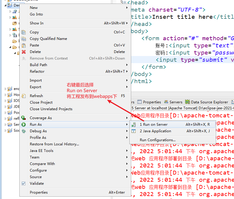Image resolution: width=234 pixels, height=199 pixels.
Task: Click the Tomcat server console title line
Action: point(183,108)
